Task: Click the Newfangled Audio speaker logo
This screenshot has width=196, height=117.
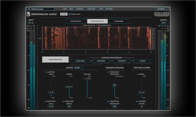Action: tap(28, 14)
